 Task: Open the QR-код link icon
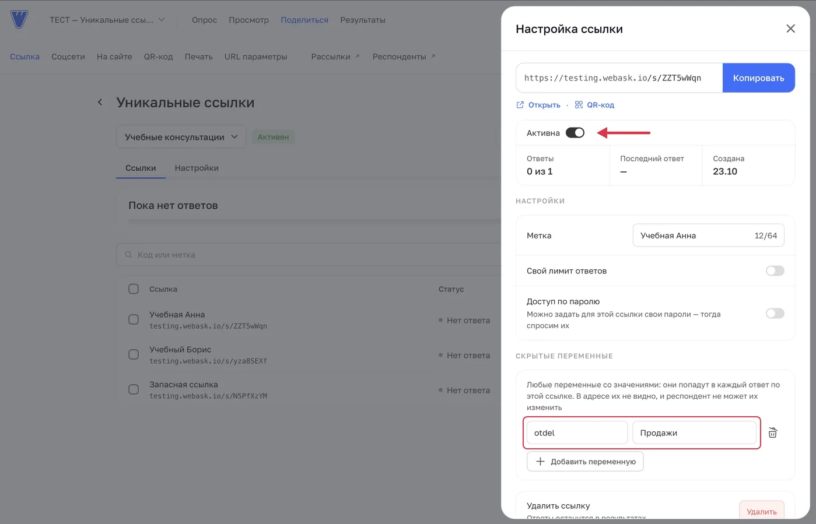point(579,105)
